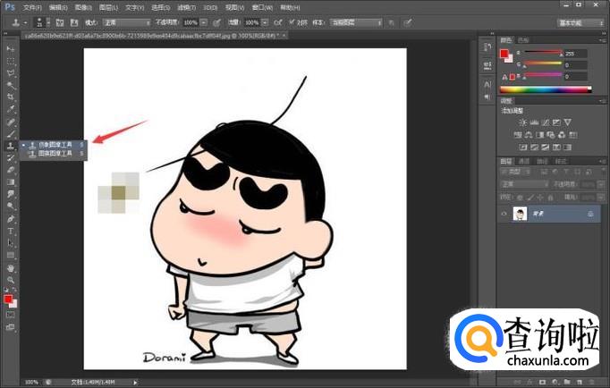
Task: Open the 编辑(E) menu
Action: pyautogui.click(x=58, y=7)
